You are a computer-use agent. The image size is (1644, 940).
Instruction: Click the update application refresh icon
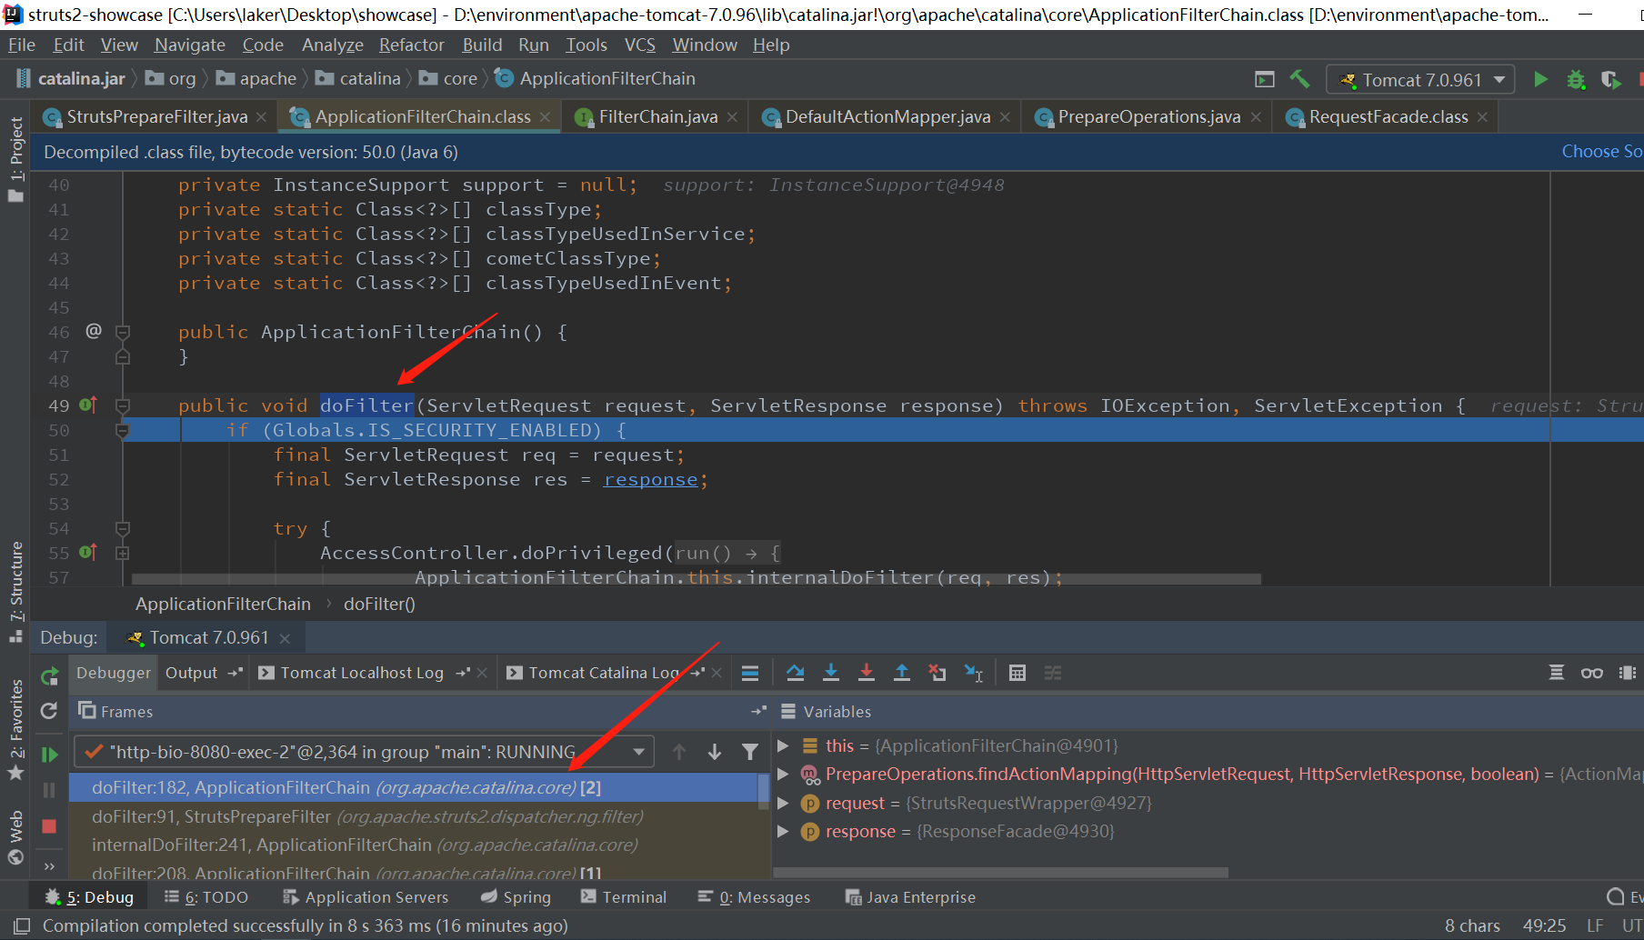point(49,711)
